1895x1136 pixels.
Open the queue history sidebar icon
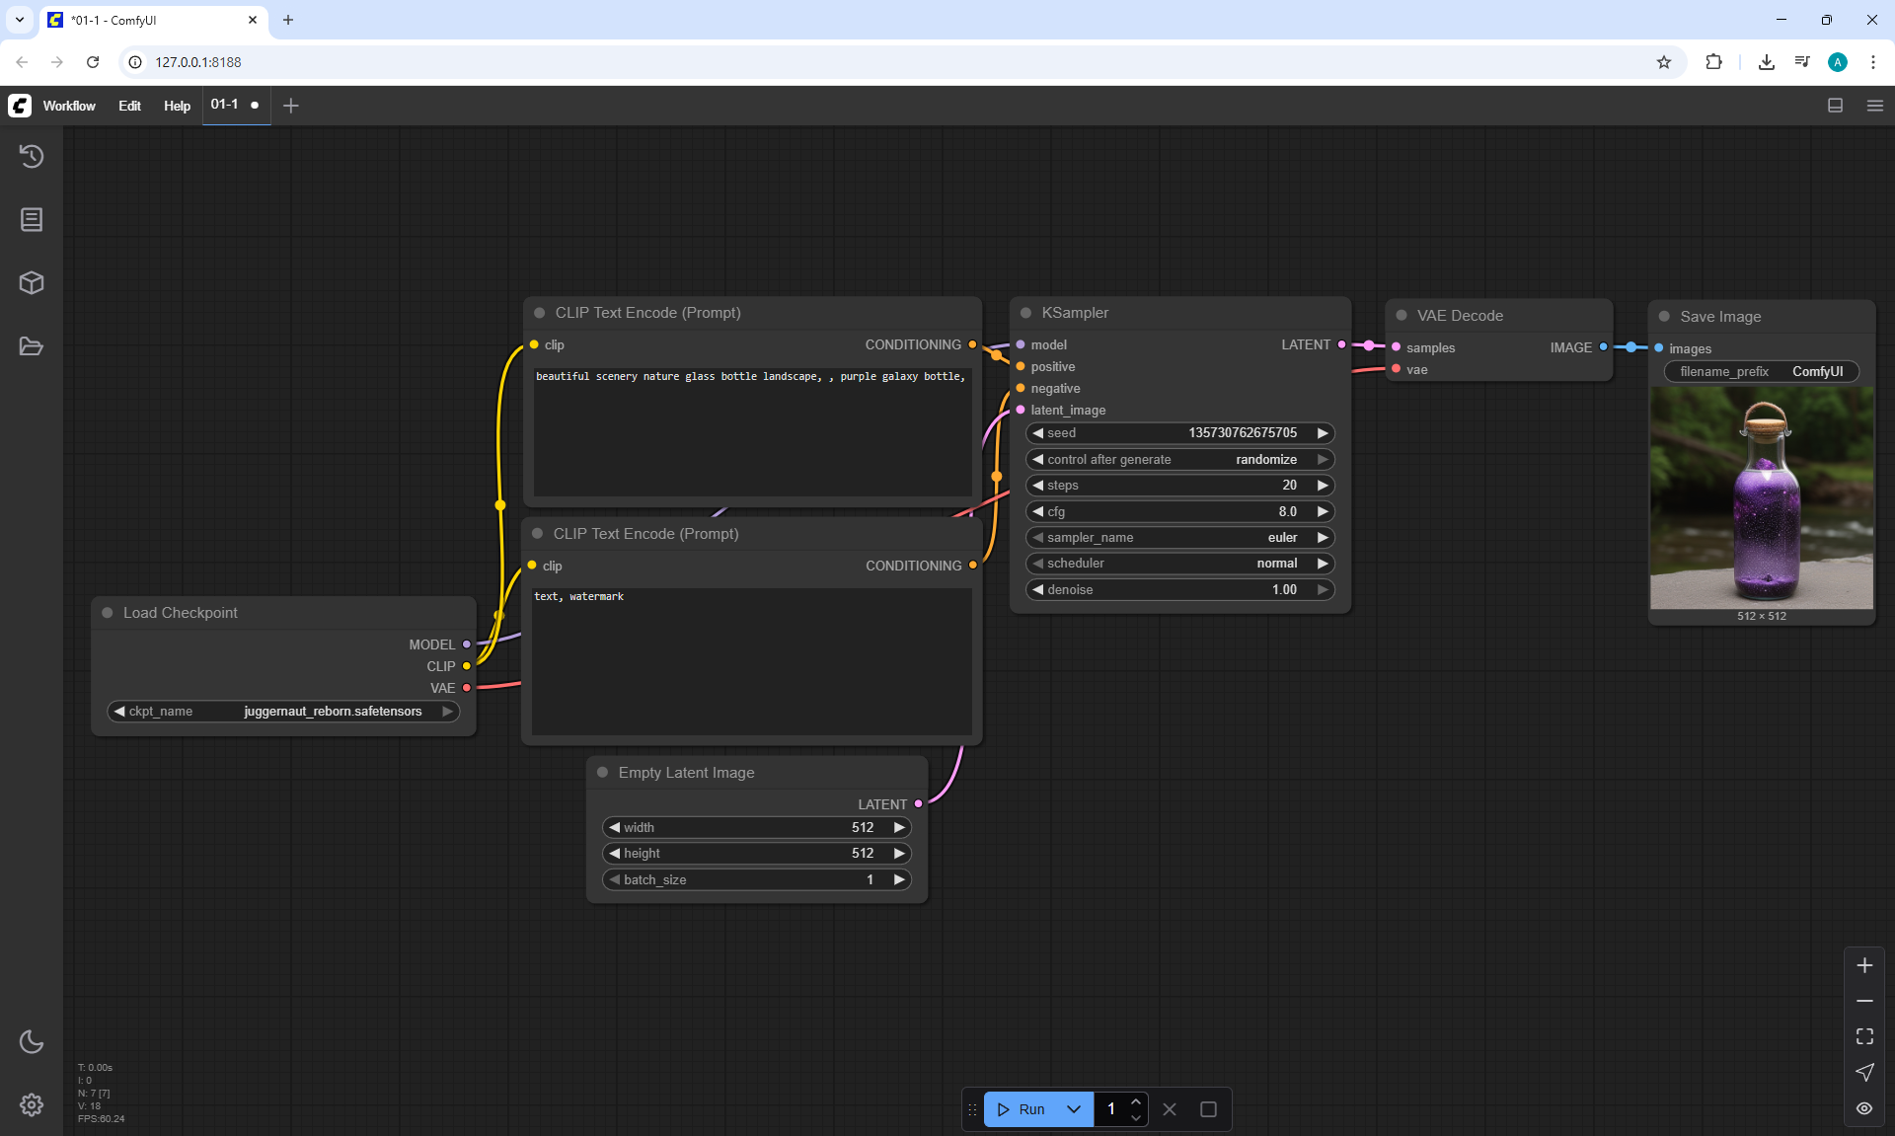pyautogui.click(x=32, y=156)
